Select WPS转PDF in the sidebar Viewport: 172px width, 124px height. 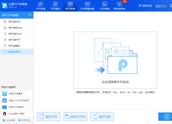pos(17,22)
